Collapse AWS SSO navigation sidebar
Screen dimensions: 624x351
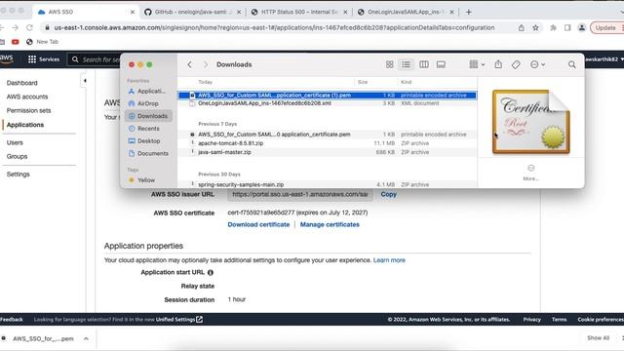[x=85, y=81]
